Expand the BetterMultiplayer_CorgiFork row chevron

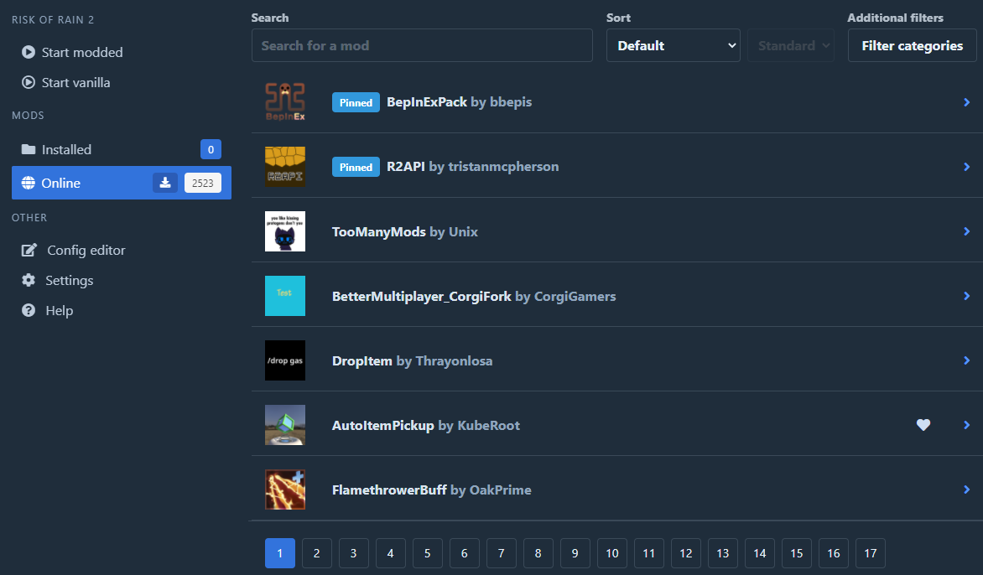pos(967,296)
